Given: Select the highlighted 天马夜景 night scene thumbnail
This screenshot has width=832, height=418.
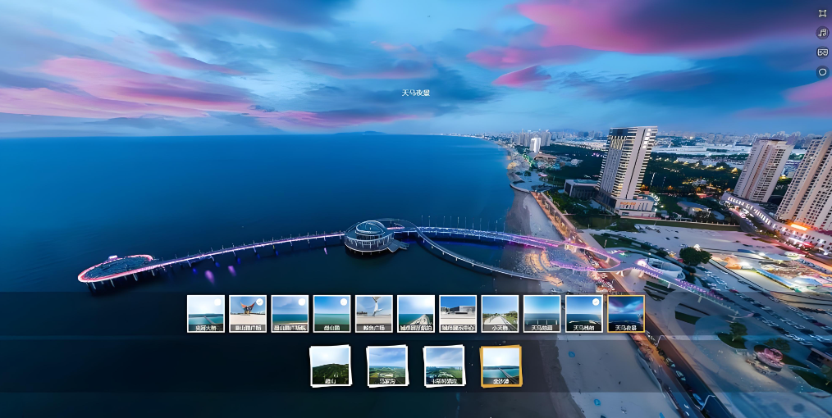Looking at the screenshot, I should [626, 313].
